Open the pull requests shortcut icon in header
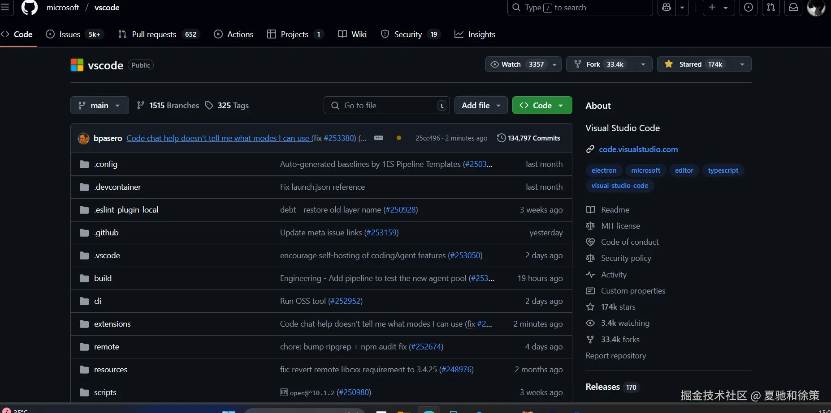Image resolution: width=831 pixels, height=413 pixels. [x=771, y=8]
